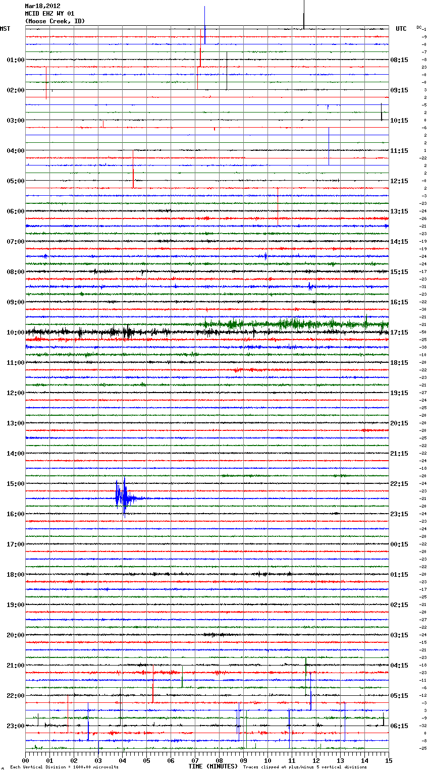The image size is (429, 774).
Task: Select the 18:00 MST time label
Action: 16,575
